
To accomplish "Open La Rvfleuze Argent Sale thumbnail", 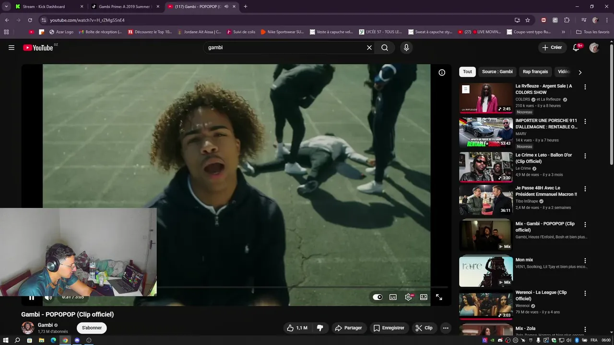I will click(x=486, y=98).
